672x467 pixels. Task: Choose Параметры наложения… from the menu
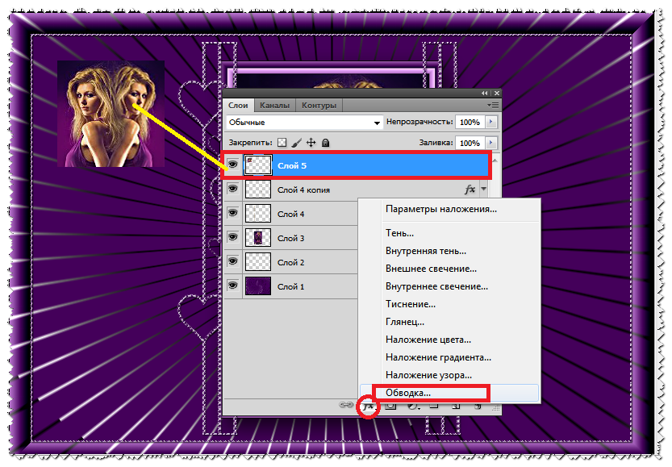point(441,209)
